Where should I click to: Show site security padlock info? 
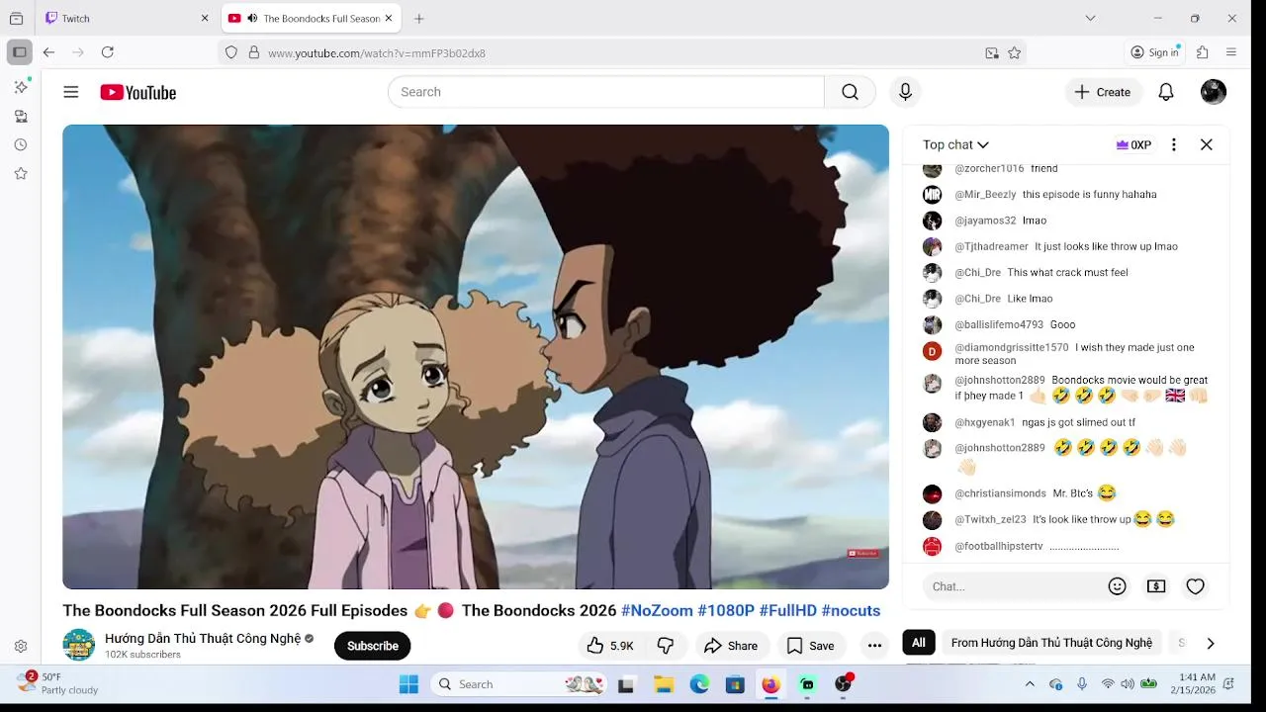[254, 53]
